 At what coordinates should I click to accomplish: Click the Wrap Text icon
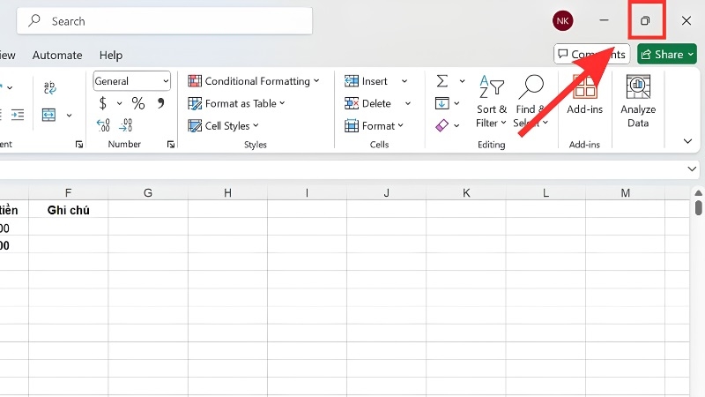[x=49, y=87]
